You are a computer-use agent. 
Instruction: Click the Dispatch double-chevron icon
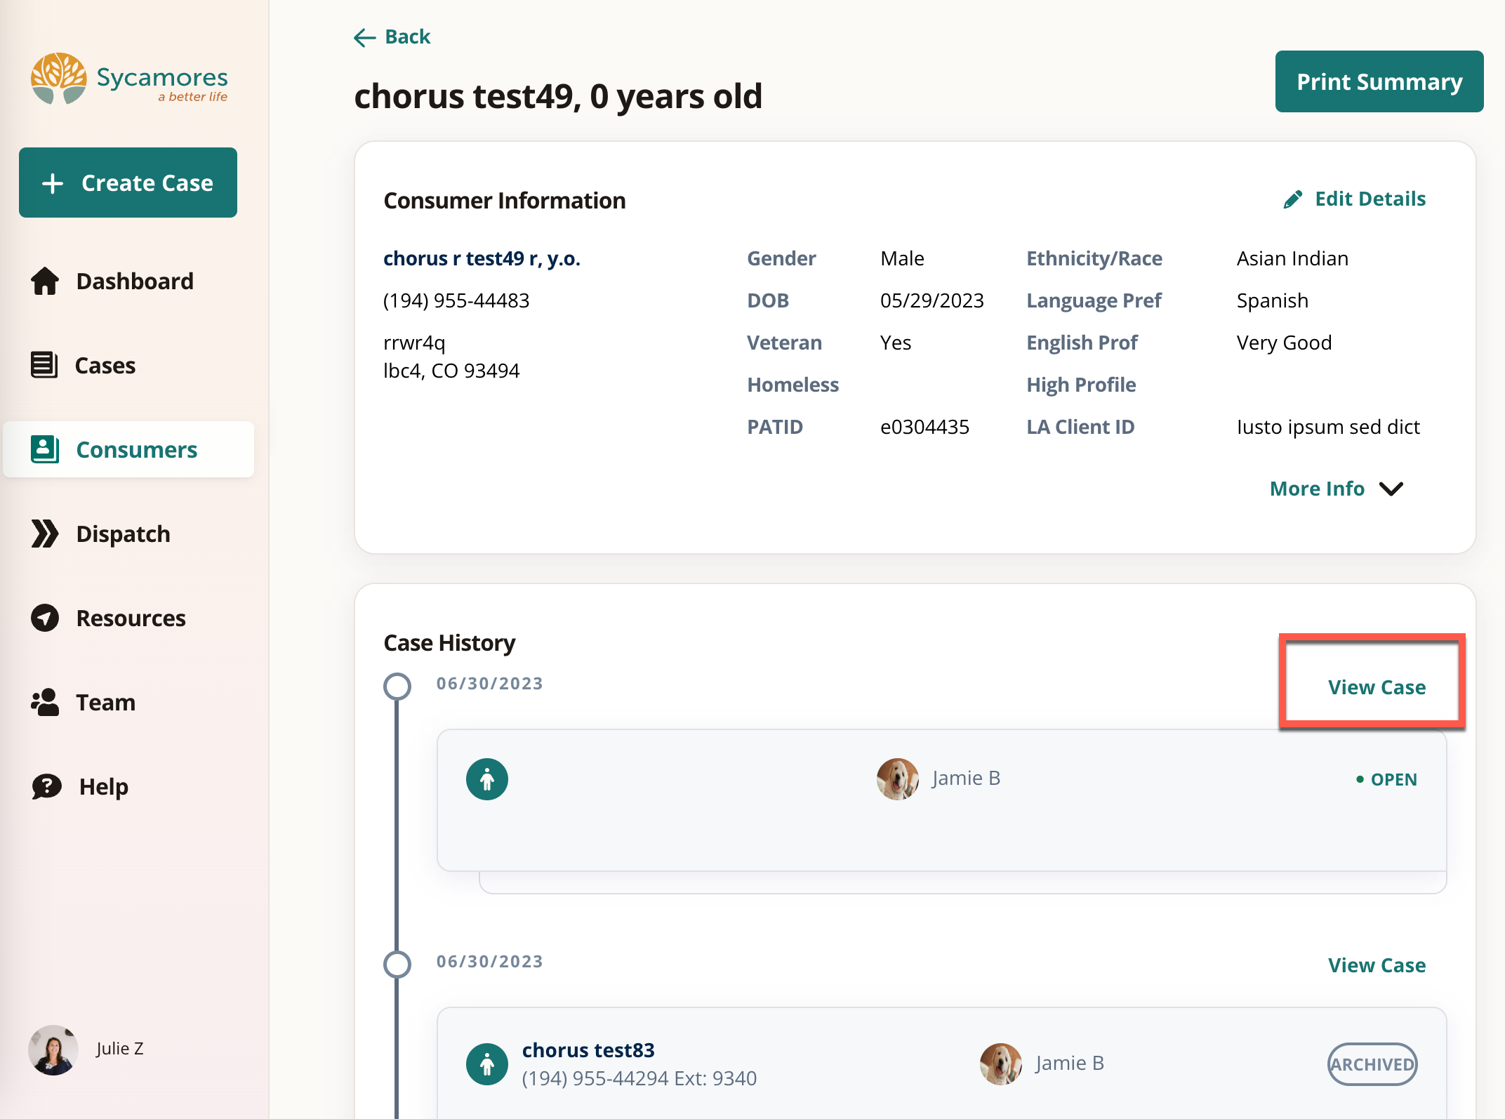(x=44, y=534)
